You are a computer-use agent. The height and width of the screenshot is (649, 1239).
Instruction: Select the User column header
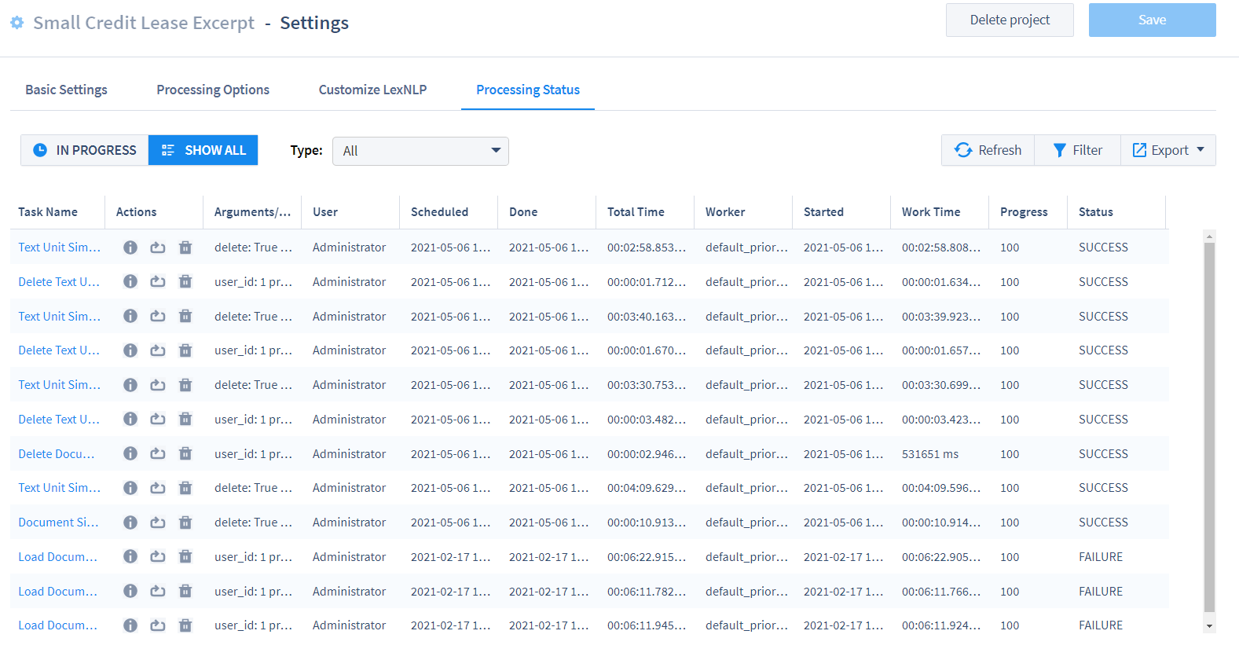tap(325, 212)
